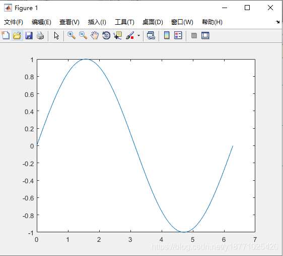Open the 窗口(W) menu
The image size is (283, 256).
182,22
